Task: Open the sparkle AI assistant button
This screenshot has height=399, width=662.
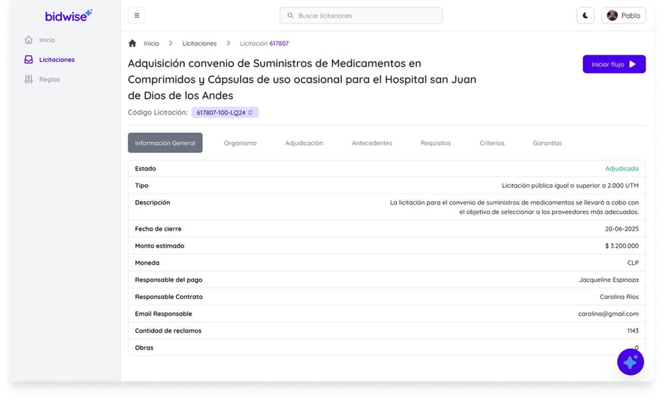Action: 630,362
